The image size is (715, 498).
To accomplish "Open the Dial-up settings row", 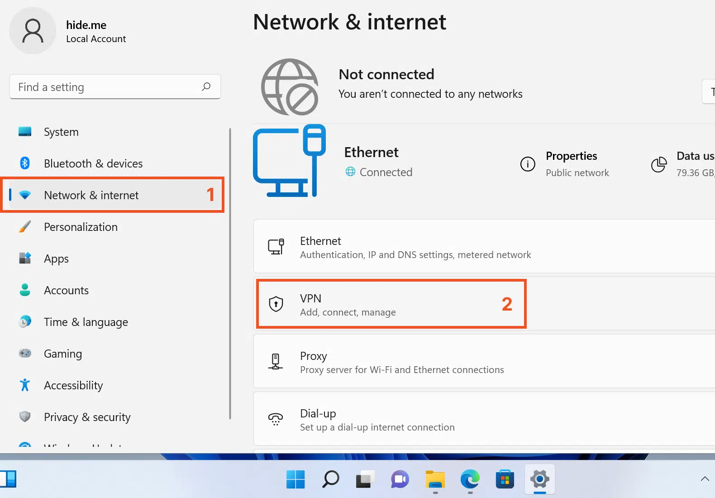I will coord(484,419).
